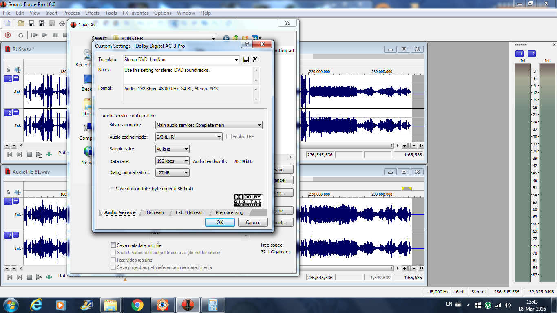Go back to last folder in Save As
The height and width of the screenshot is (313, 557).
click(226, 39)
